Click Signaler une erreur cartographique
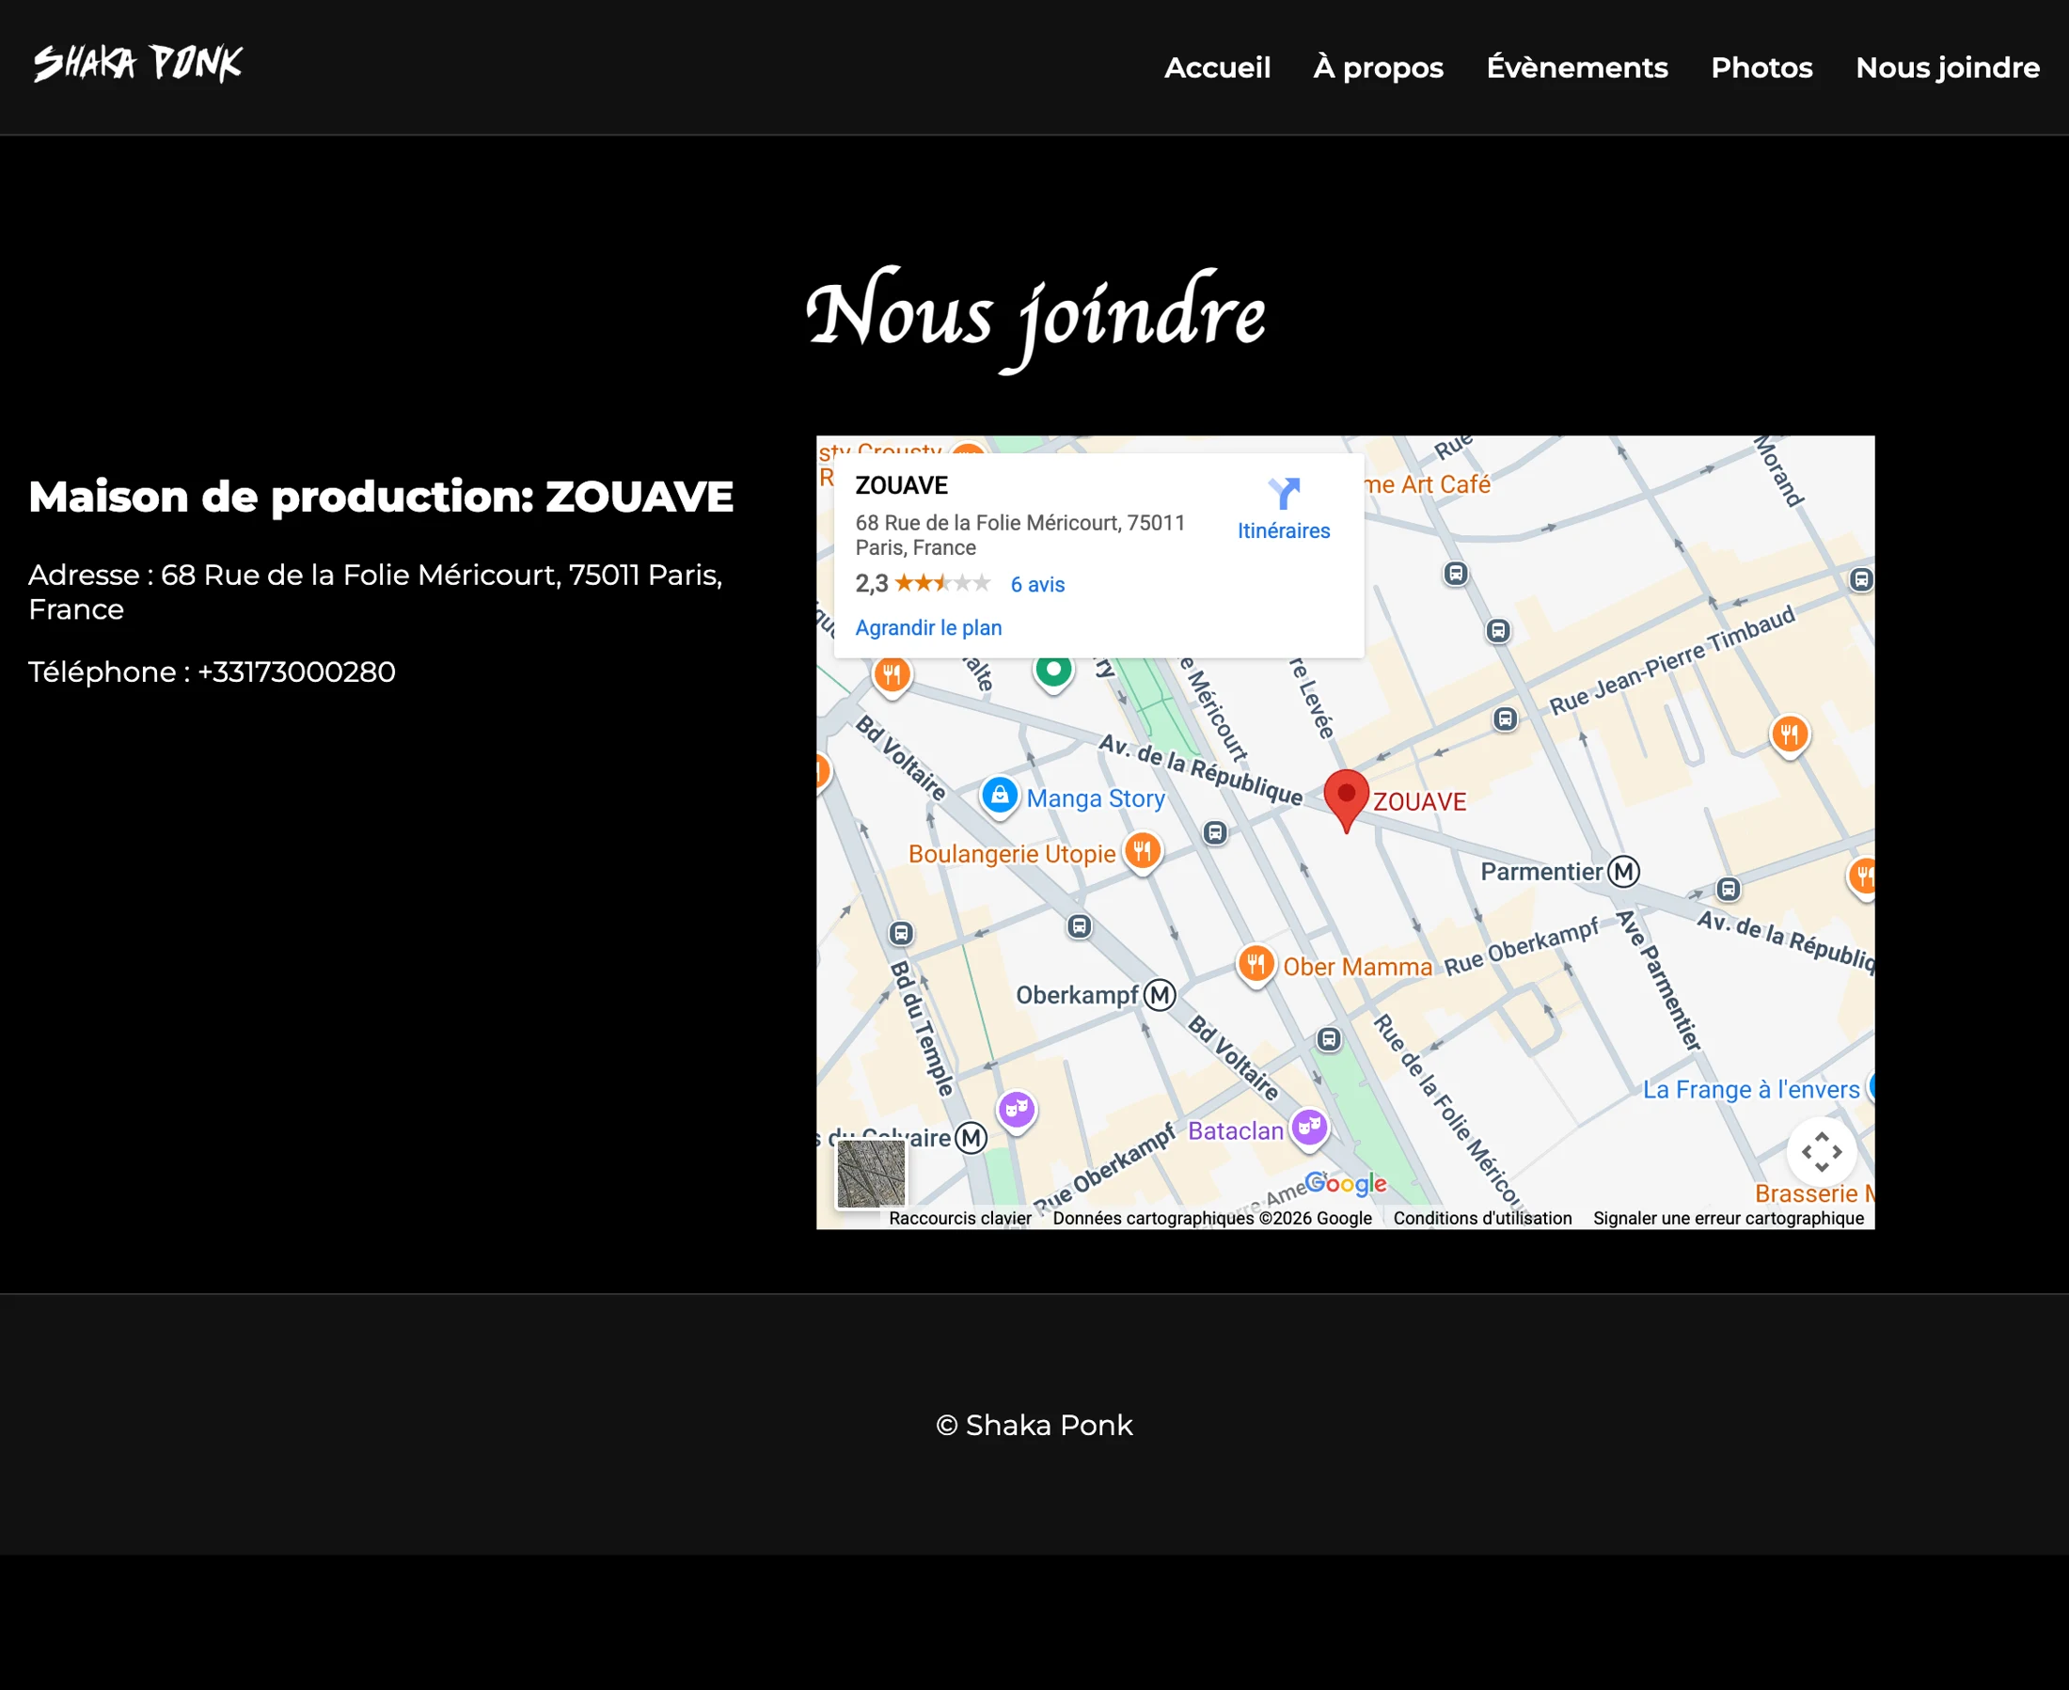 pos(1729,1218)
